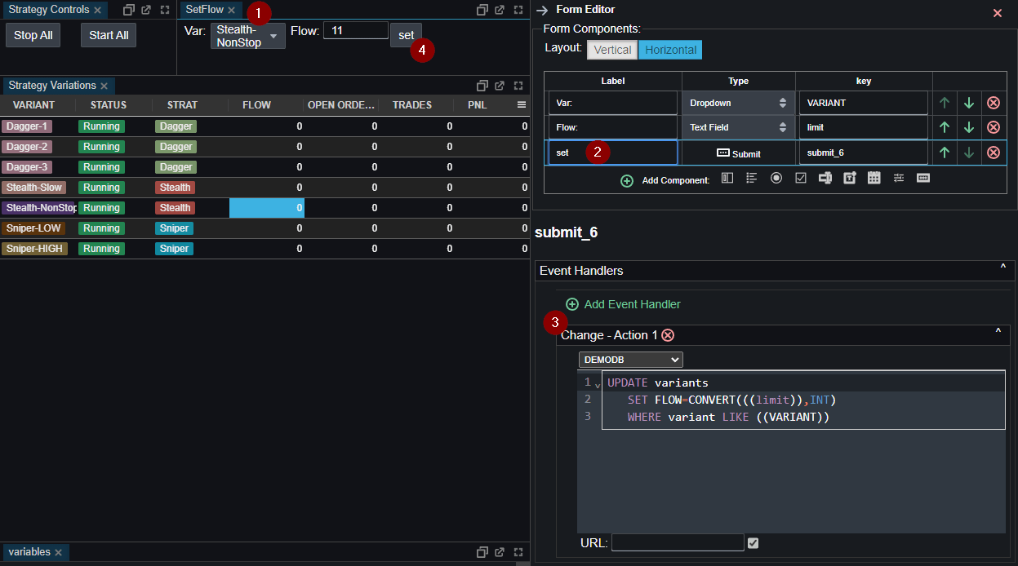Select the Strategy Variations tab
This screenshot has width=1018, height=566.
52,86
